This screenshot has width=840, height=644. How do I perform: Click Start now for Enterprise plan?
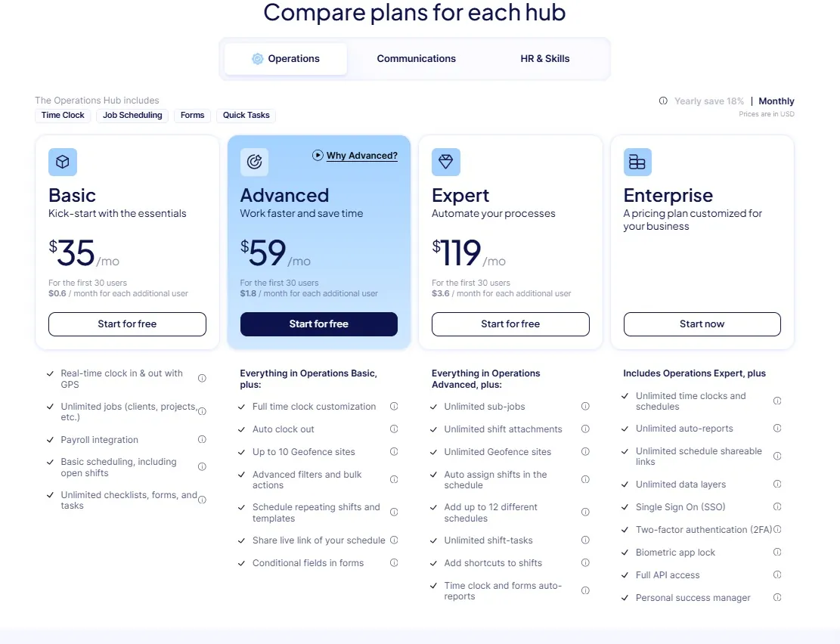(702, 324)
